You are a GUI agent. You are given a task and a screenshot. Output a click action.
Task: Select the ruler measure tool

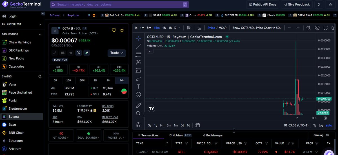coord(138,105)
